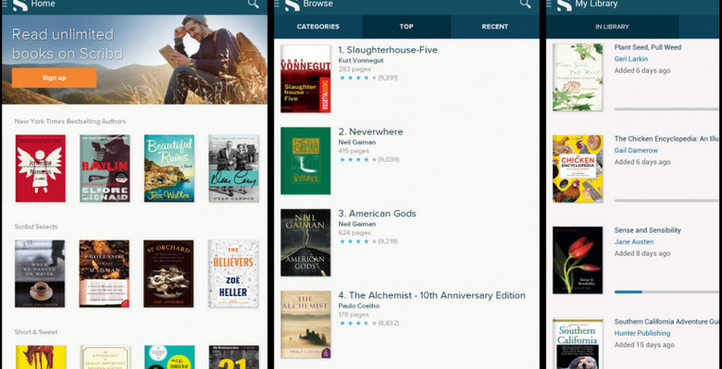722x369 pixels.
Task: Click the Short & Sweet section heading
Action: click(36, 332)
